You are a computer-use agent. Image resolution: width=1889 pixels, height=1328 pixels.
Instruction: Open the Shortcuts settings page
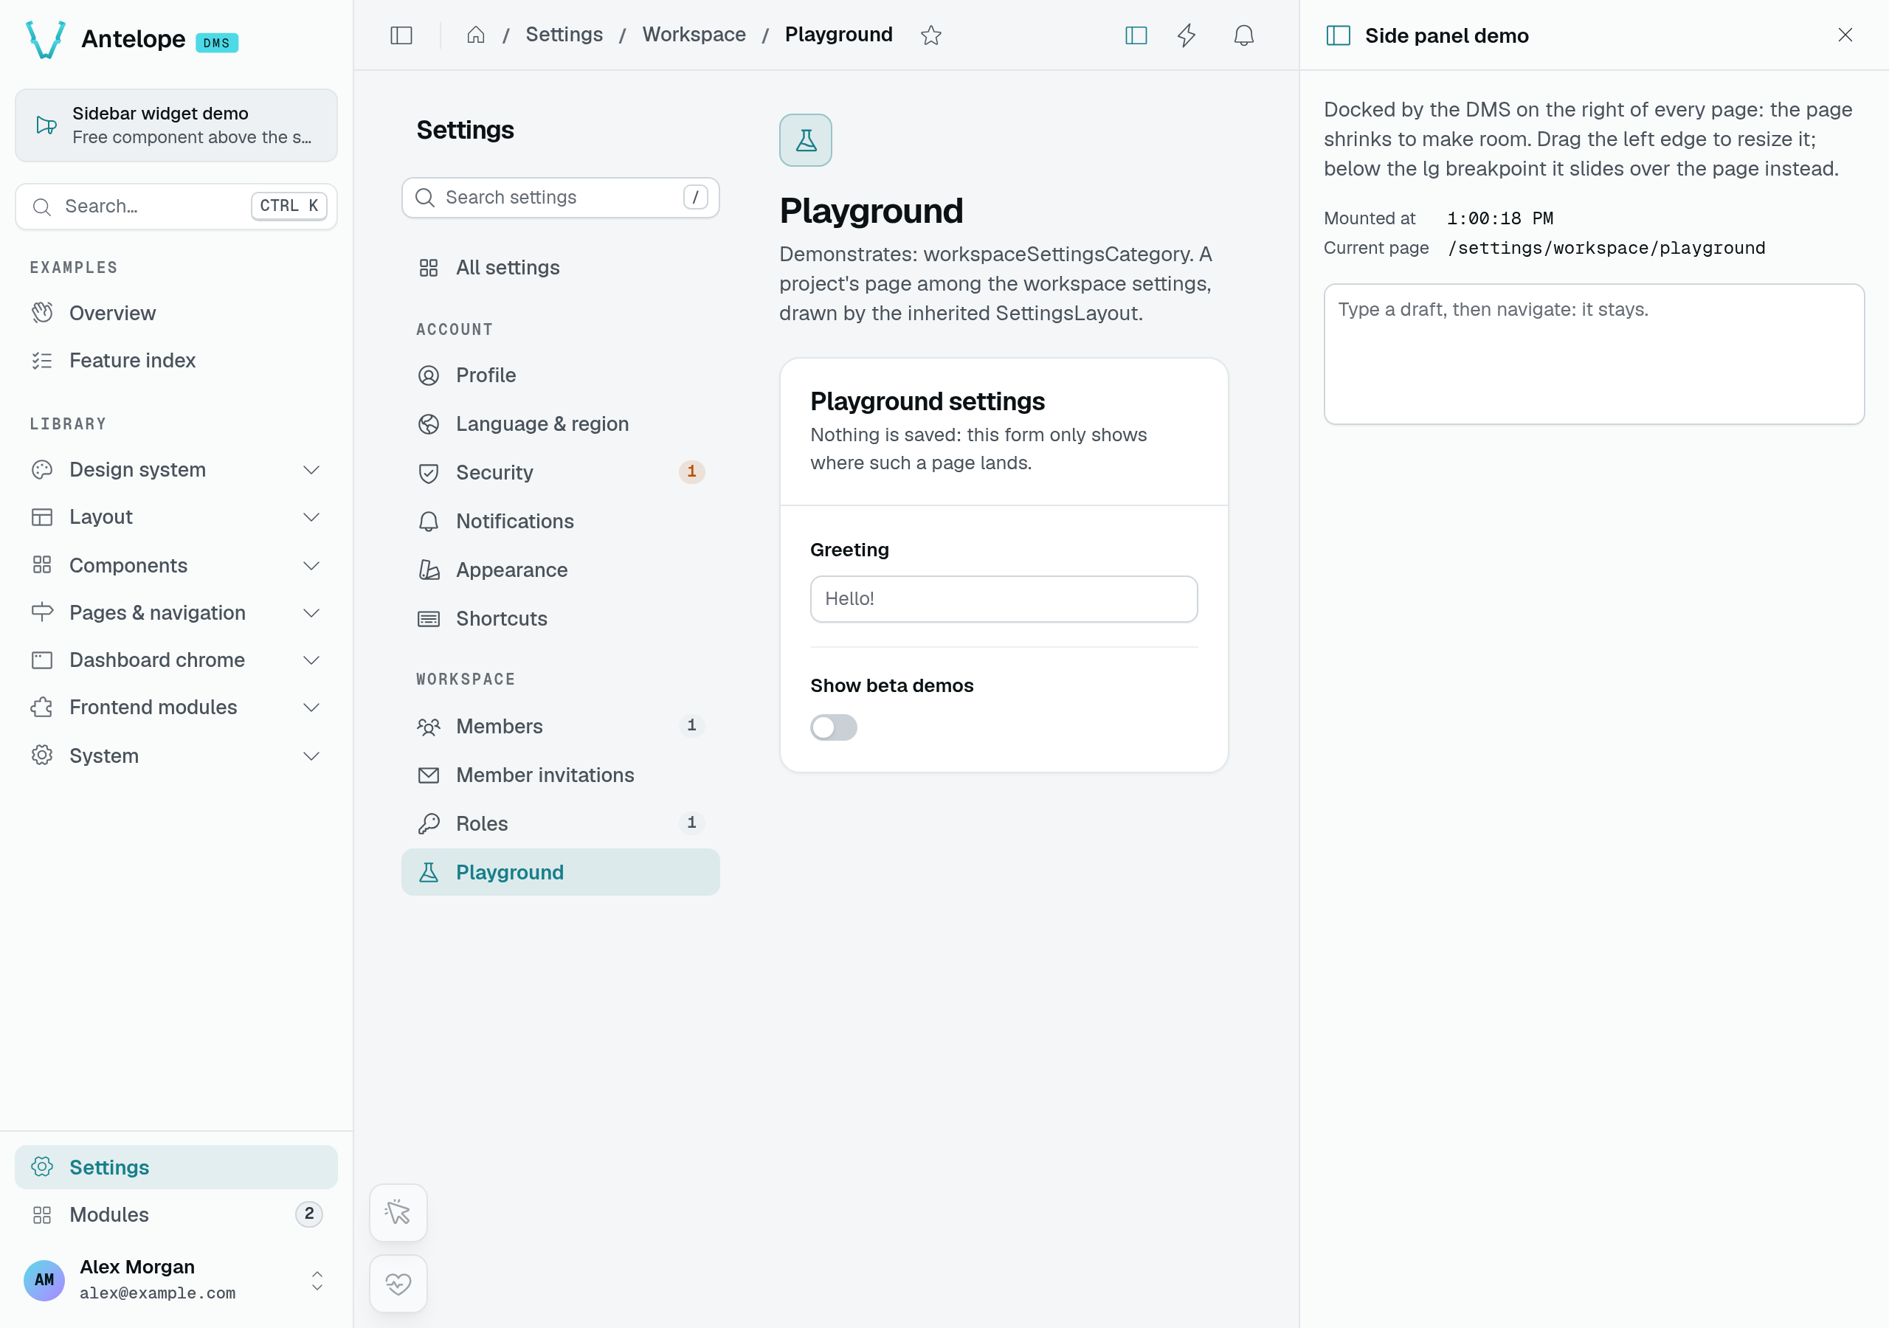[x=560, y=618]
